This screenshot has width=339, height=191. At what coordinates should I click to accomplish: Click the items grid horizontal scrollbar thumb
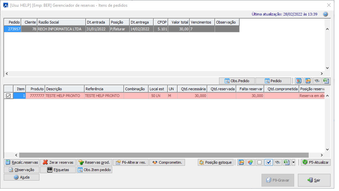coord(164,155)
